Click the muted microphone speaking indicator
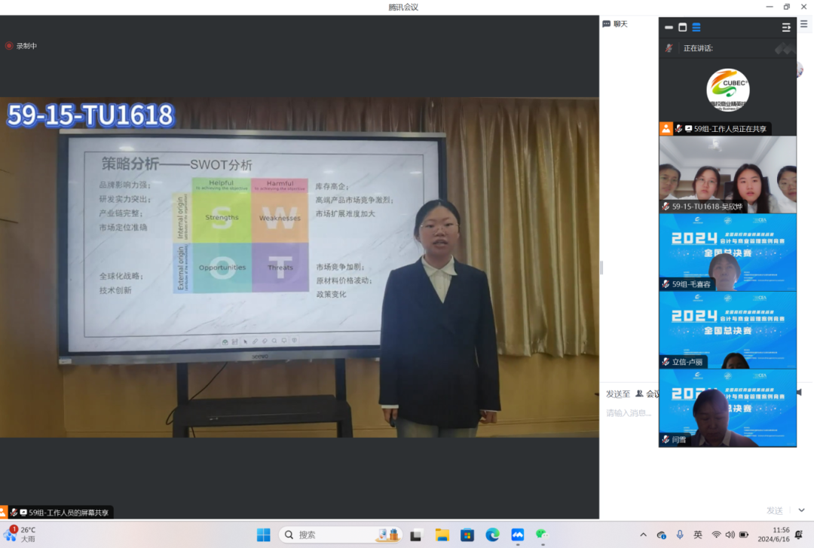Image resolution: width=814 pixels, height=548 pixels. [669, 48]
